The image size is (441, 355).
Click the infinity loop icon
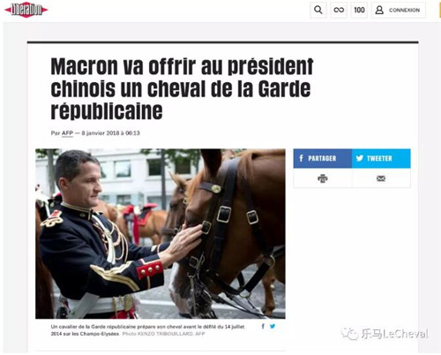click(x=339, y=10)
